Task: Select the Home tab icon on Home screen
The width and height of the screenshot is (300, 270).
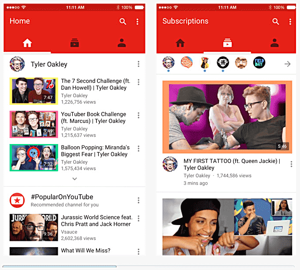Action: 27,43
